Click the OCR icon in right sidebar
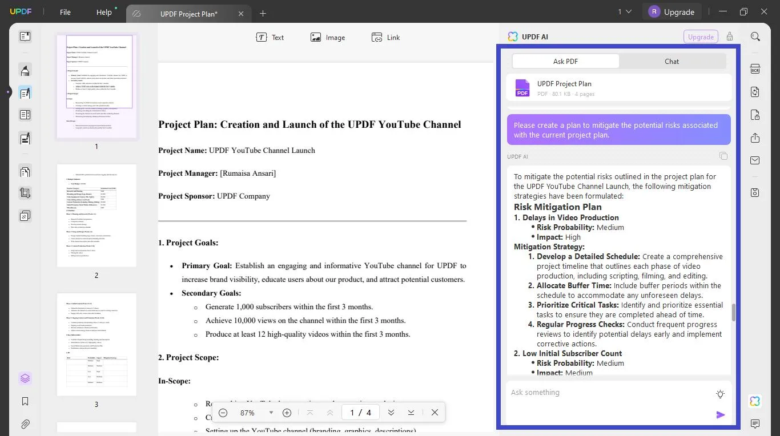Viewport: 780px width, 436px height. click(x=755, y=69)
